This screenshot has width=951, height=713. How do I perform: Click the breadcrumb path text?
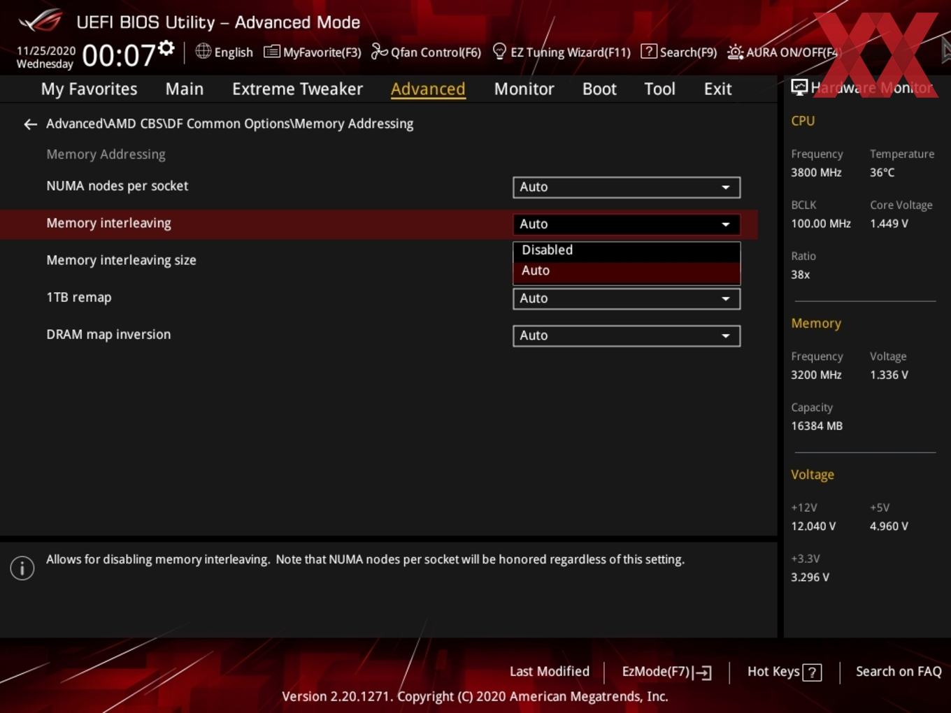229,124
